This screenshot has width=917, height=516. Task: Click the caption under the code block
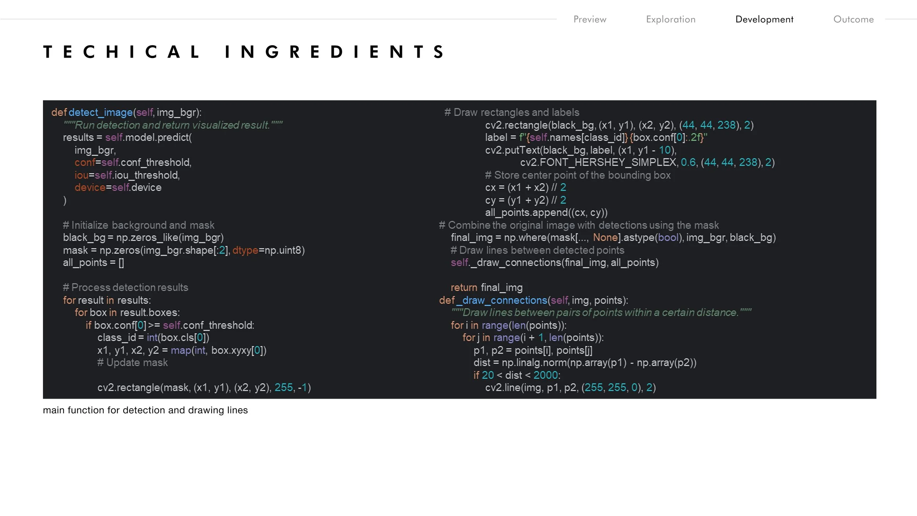tap(145, 410)
